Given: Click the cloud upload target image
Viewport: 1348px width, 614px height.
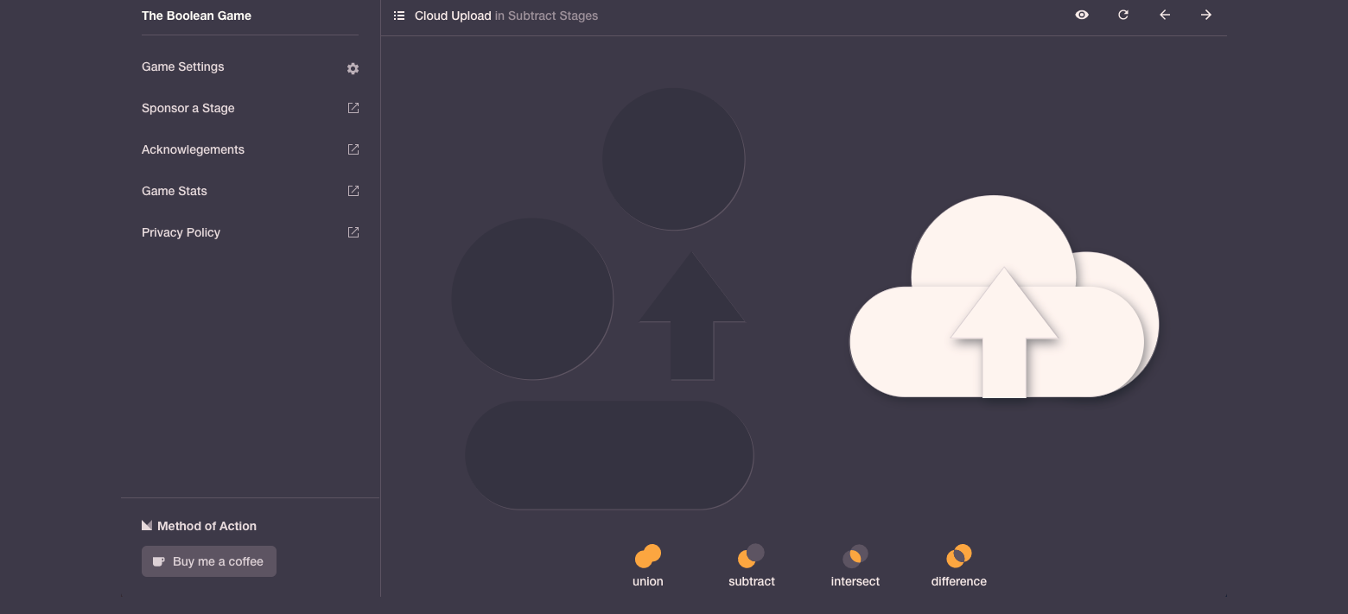Looking at the screenshot, I should (x=1004, y=297).
